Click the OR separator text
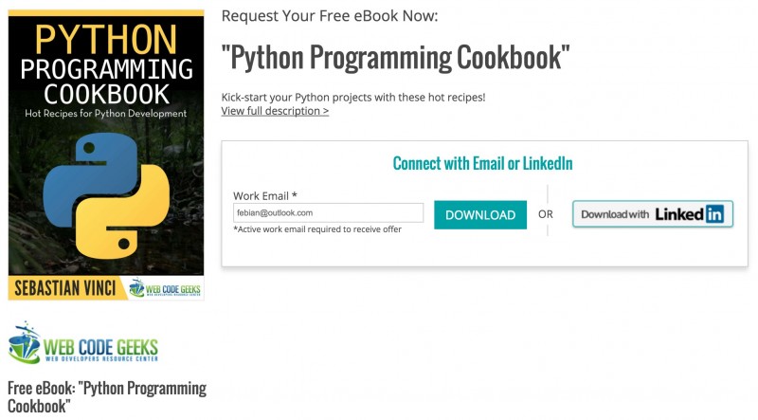The width and height of the screenshot is (758, 420). click(x=546, y=214)
